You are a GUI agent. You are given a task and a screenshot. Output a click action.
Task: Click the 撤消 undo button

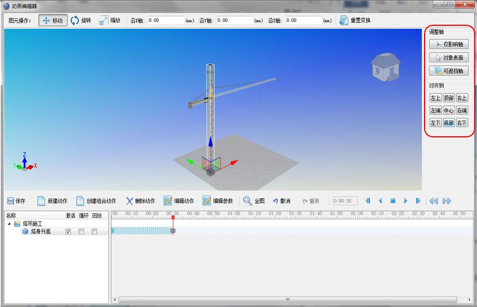click(282, 201)
